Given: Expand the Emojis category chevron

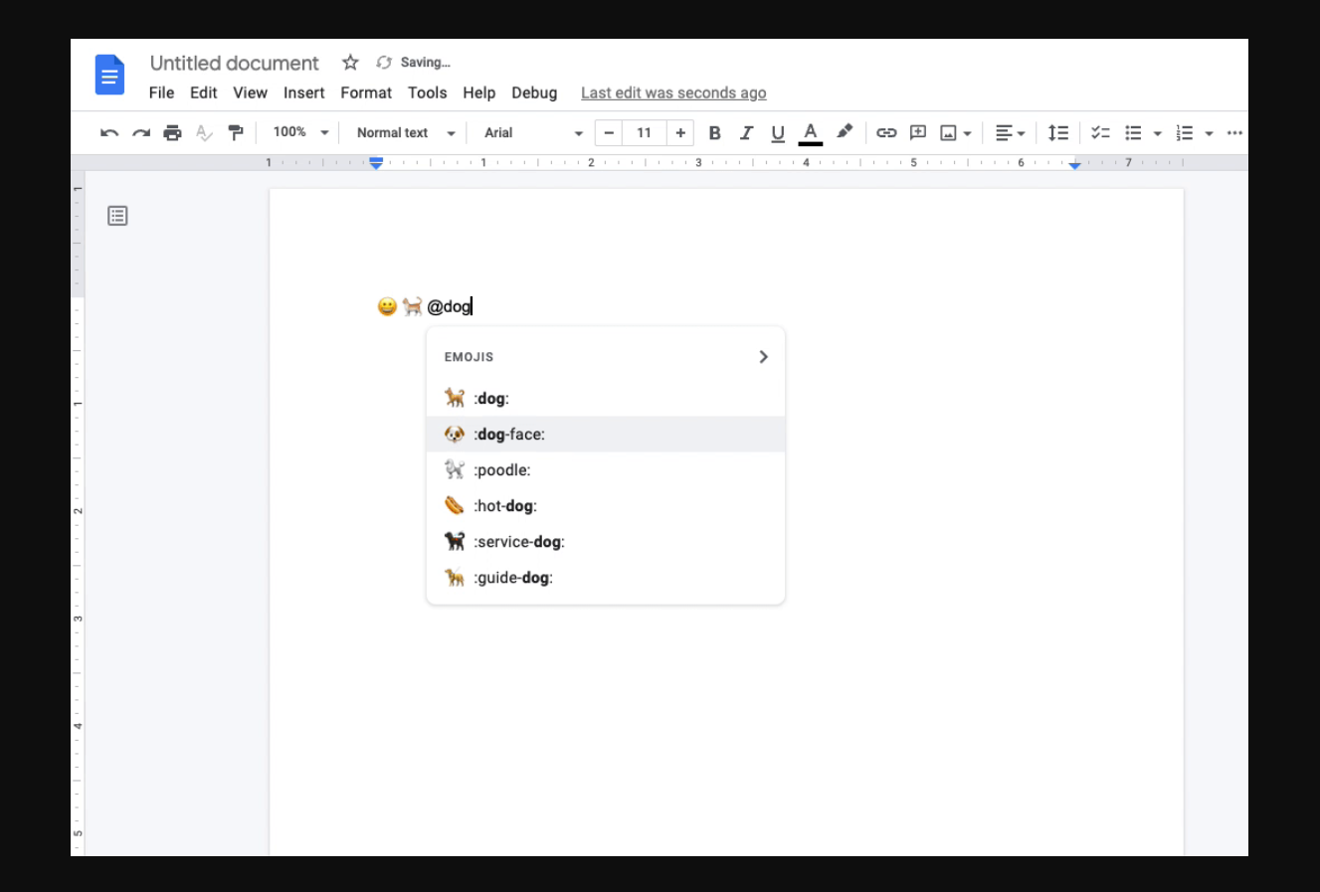Looking at the screenshot, I should (763, 357).
